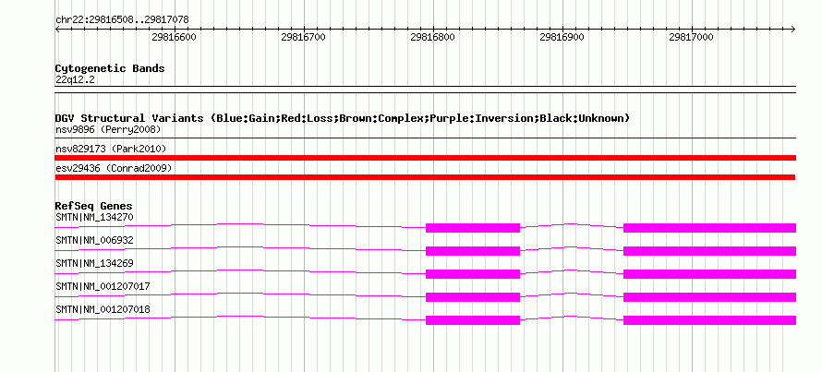Image resolution: width=822 pixels, height=372 pixels.
Task: Click ruler position 29816900
Action: 562,37
